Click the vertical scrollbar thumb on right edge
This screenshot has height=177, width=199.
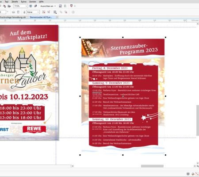tap(198, 120)
